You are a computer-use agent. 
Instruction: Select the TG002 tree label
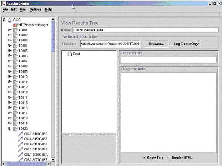point(23,35)
